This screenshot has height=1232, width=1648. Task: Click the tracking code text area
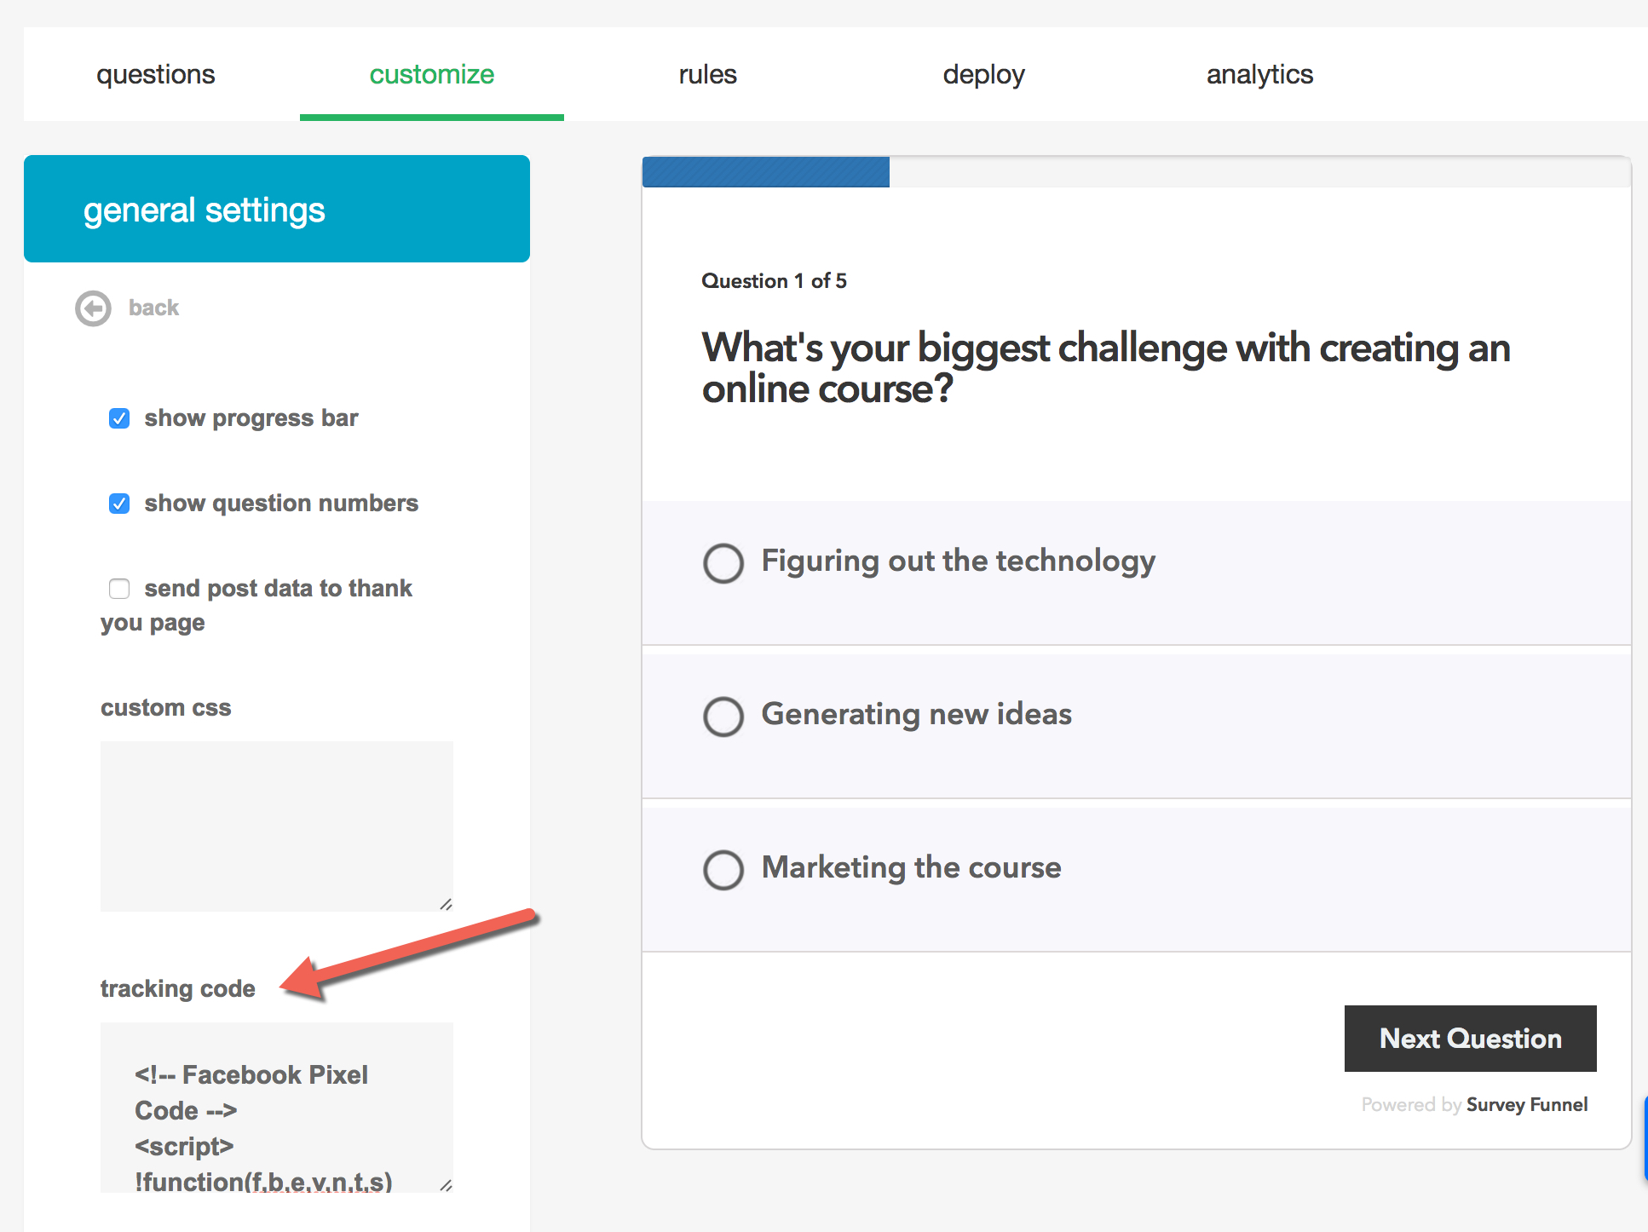coord(276,1107)
